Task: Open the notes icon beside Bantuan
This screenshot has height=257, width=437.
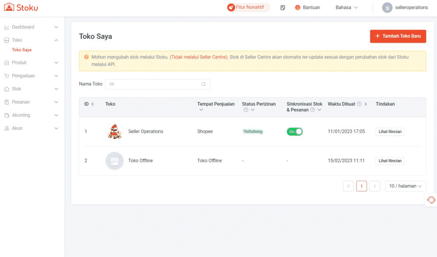Action: click(x=282, y=8)
